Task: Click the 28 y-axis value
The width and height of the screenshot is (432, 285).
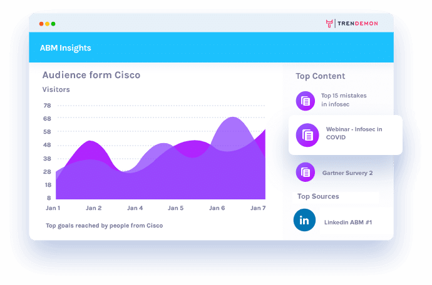Action: click(x=47, y=172)
